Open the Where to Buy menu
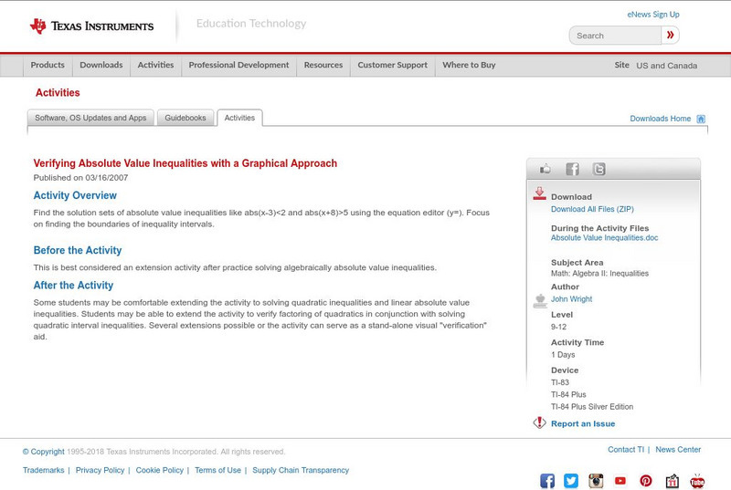Viewport: 731px width, 490px height. [x=469, y=65]
